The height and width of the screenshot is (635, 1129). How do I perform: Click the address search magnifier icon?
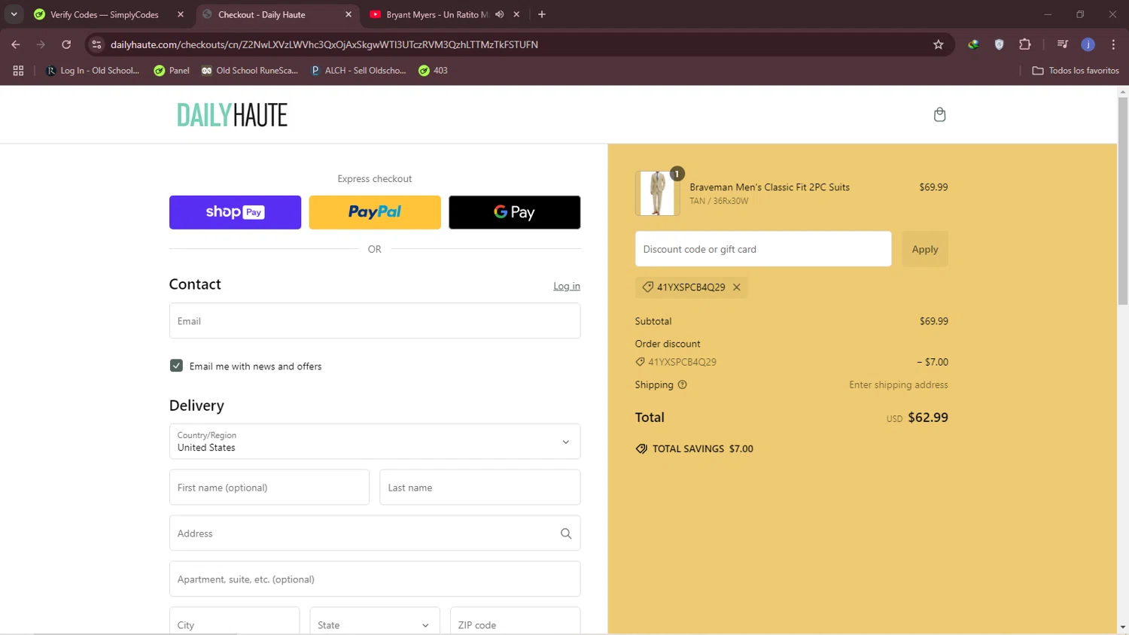pyautogui.click(x=566, y=533)
